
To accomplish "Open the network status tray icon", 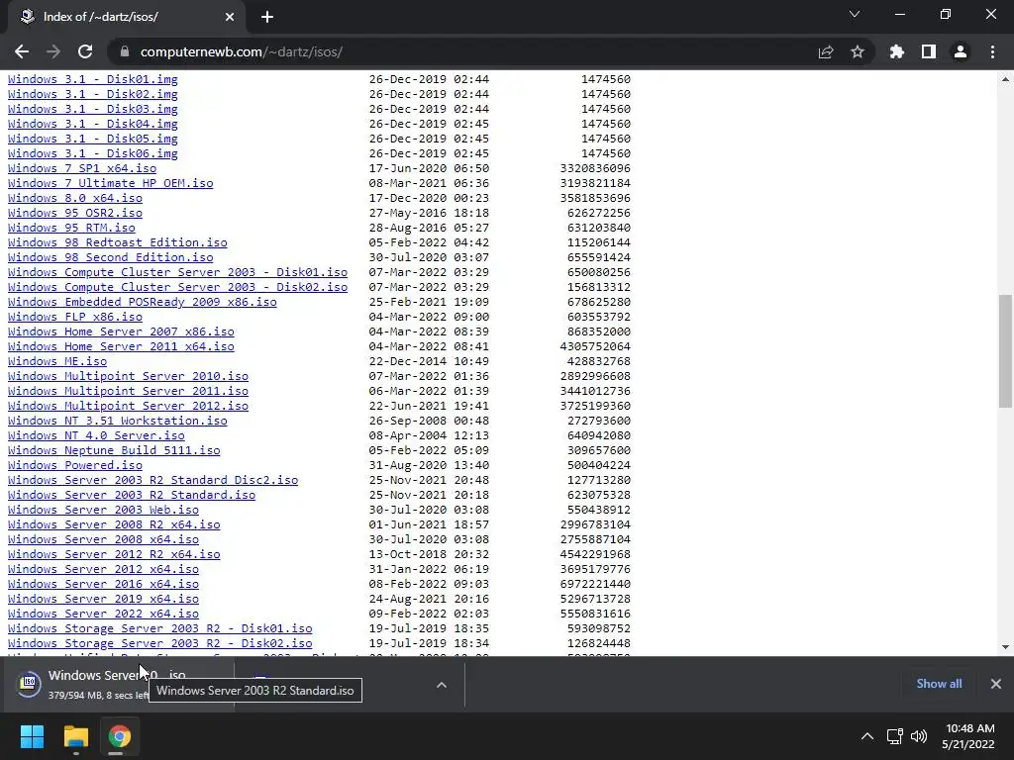I will point(894,736).
